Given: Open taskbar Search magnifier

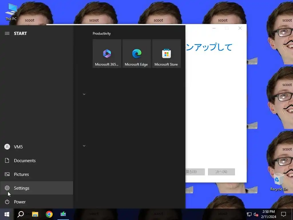Looking at the screenshot, I should (x=21, y=214).
